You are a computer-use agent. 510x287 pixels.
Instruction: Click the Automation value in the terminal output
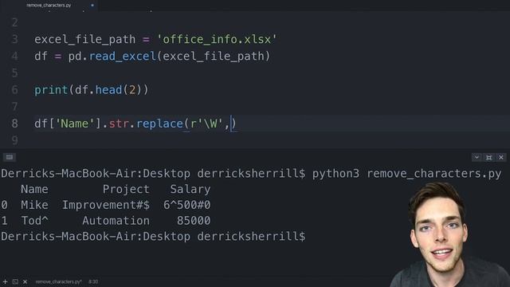click(116, 221)
